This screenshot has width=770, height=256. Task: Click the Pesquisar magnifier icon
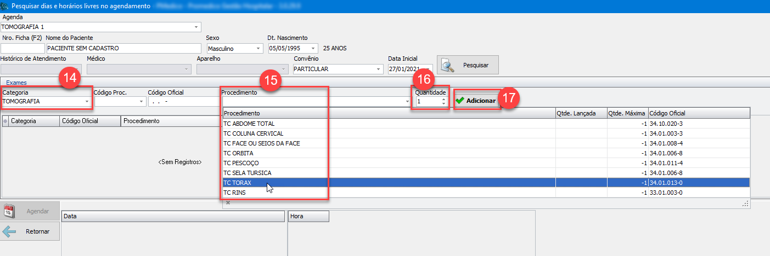point(449,65)
